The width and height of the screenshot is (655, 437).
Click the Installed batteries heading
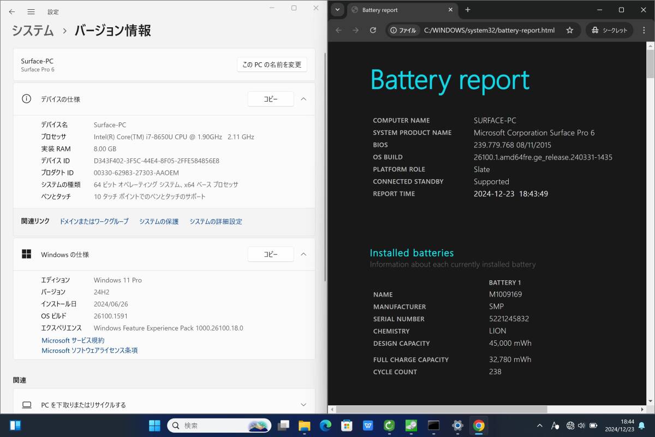412,253
